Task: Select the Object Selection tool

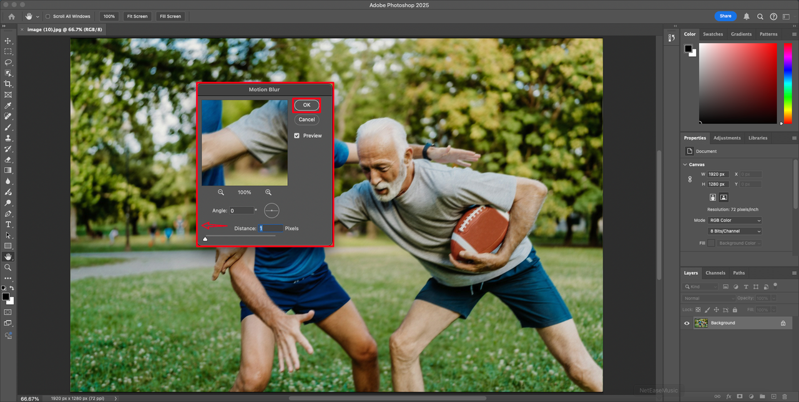Action: tap(8, 73)
